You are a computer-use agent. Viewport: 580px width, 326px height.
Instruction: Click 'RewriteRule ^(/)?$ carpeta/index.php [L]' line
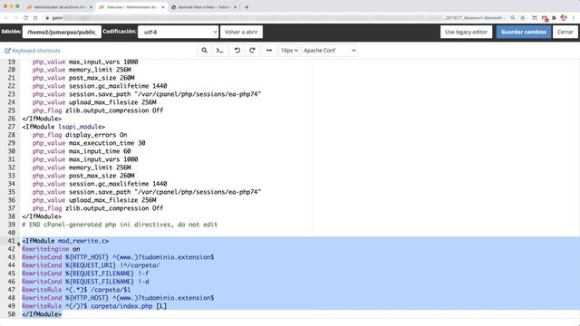coord(94,306)
